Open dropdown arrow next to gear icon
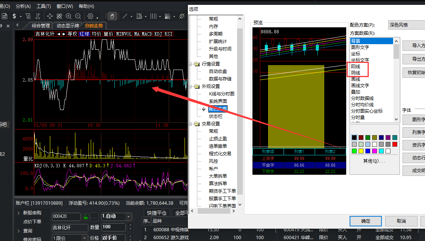This screenshot has height=241, width=425. (97, 17)
